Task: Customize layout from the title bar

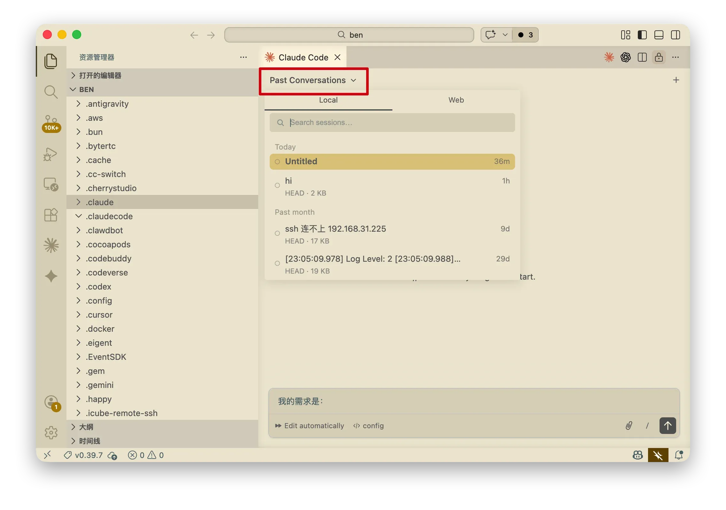Action: [x=625, y=35]
